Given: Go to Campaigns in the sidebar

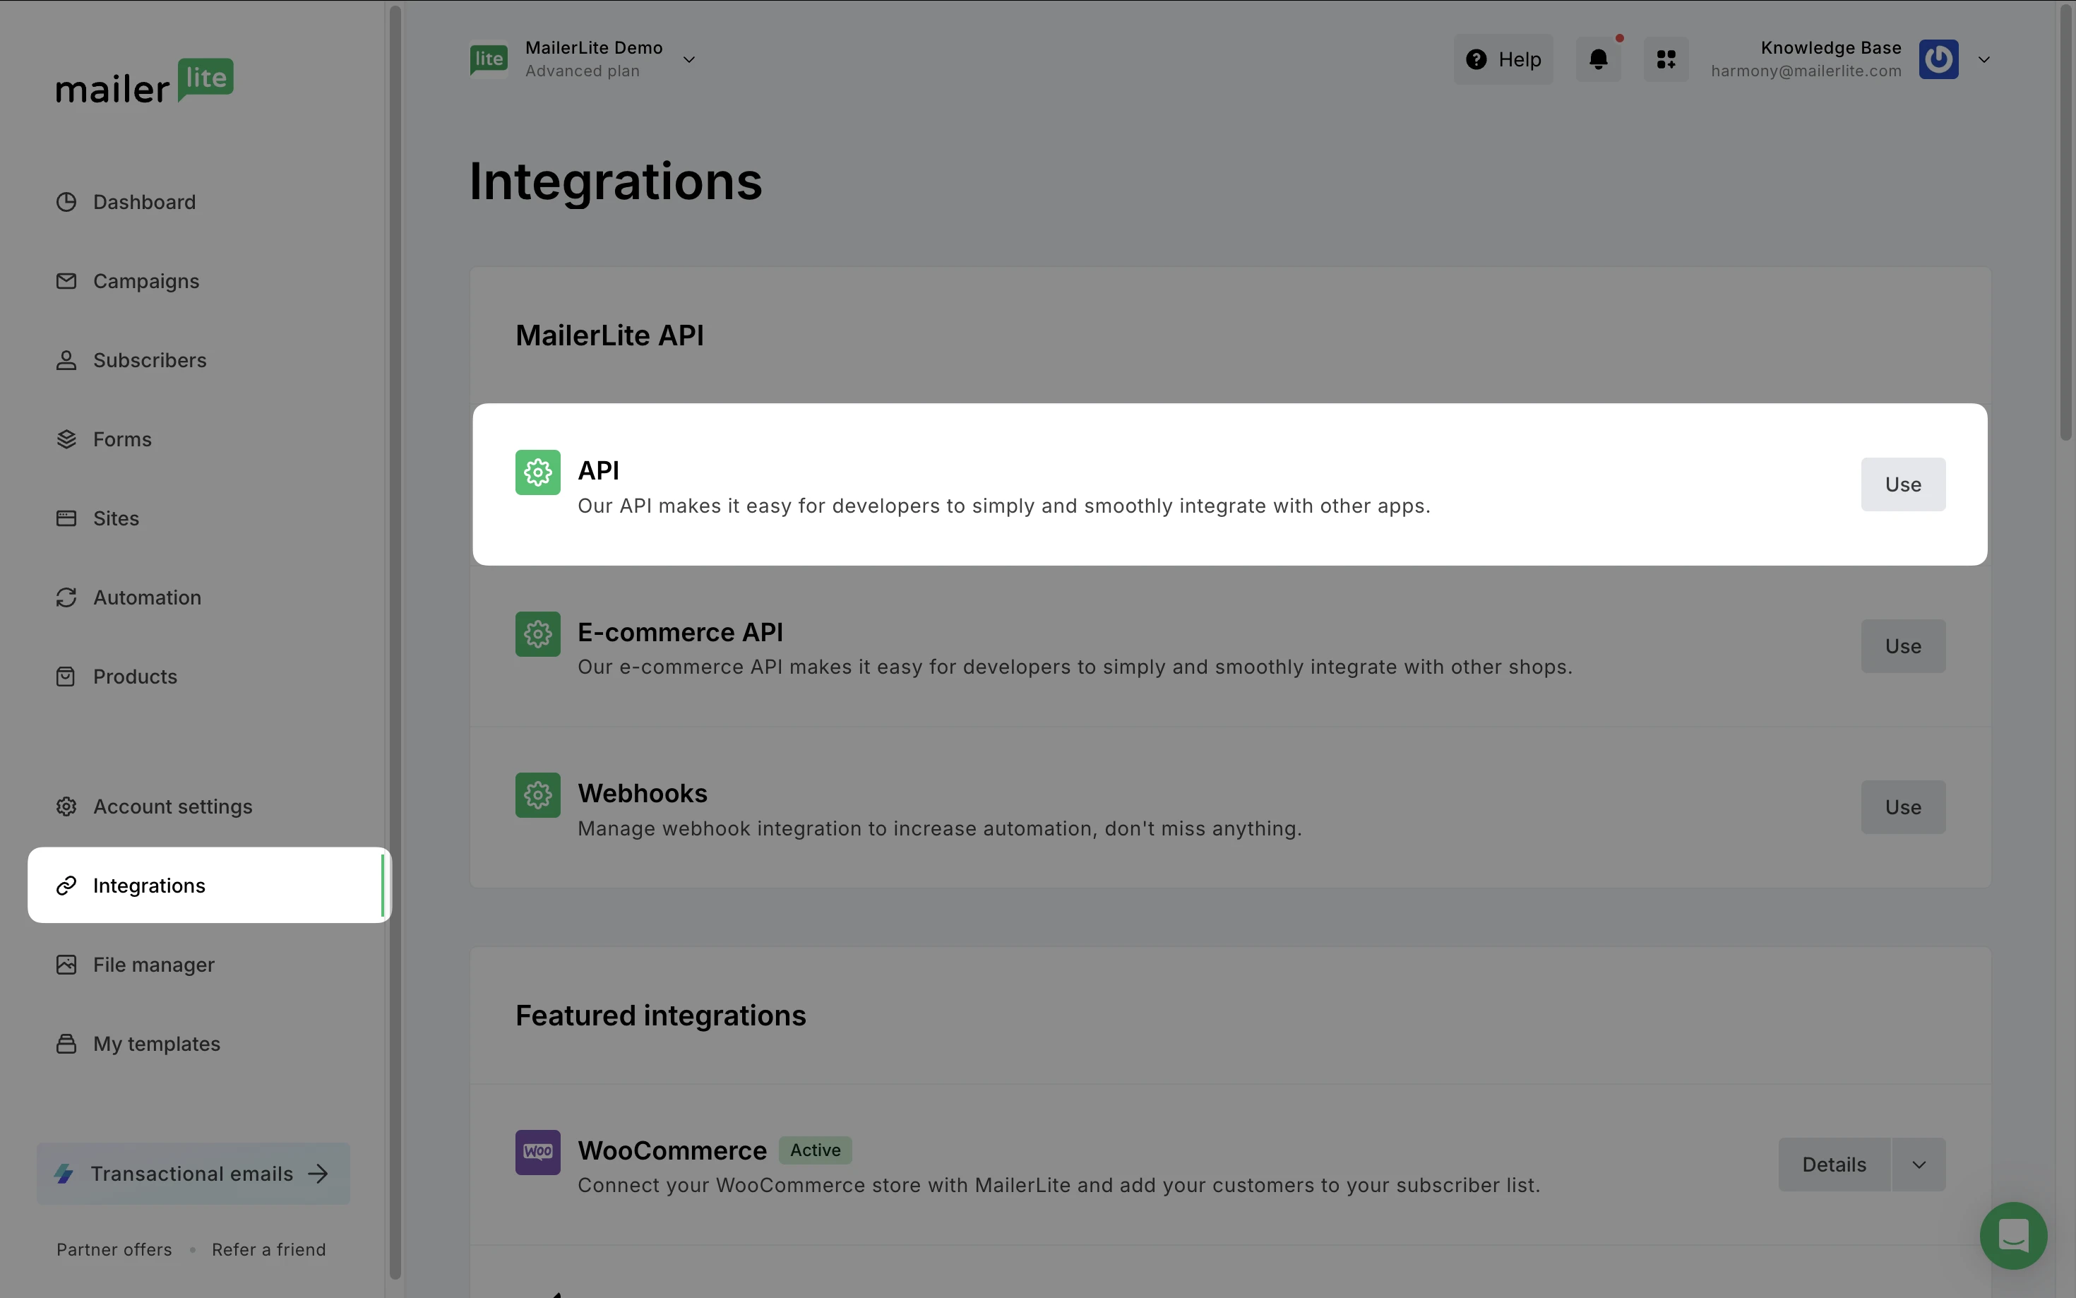Looking at the screenshot, I should [146, 281].
